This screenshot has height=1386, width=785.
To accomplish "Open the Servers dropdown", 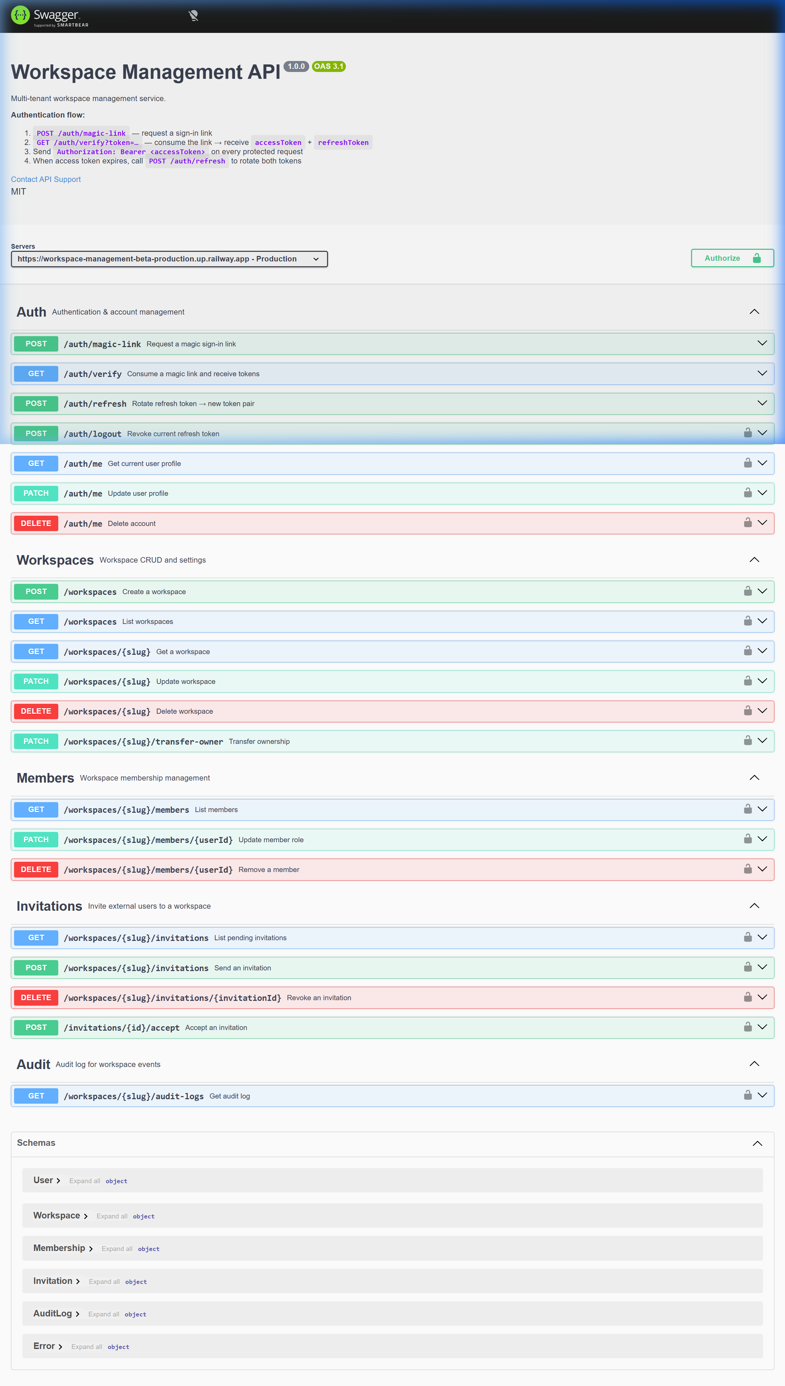I will (169, 259).
